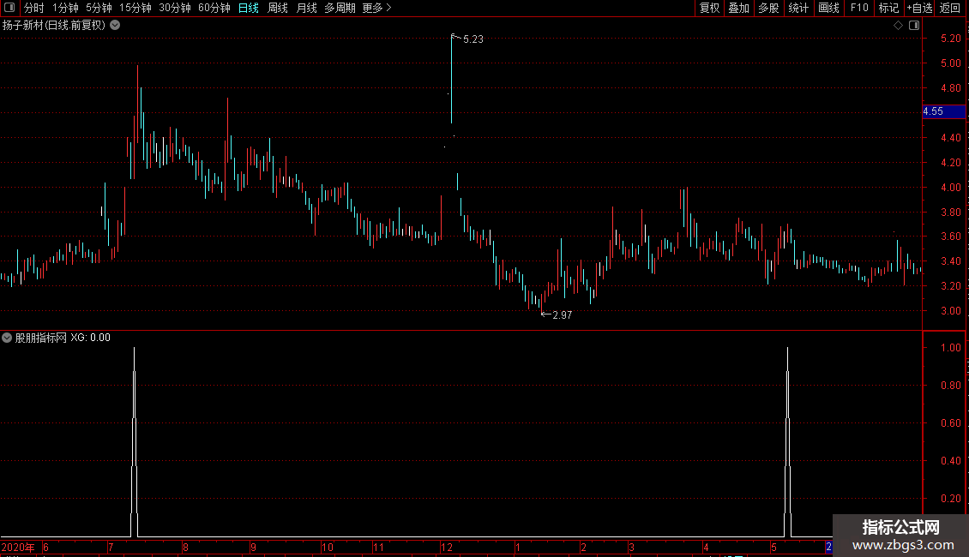Click the July XG signal spike

click(134, 441)
